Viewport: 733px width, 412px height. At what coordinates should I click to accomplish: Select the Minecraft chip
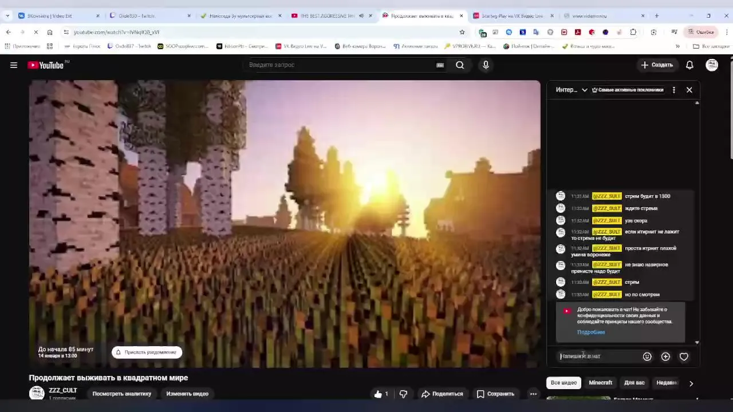(601, 383)
